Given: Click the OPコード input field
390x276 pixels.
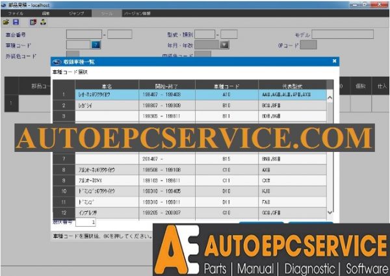Looking at the screenshot, I should (308, 45).
